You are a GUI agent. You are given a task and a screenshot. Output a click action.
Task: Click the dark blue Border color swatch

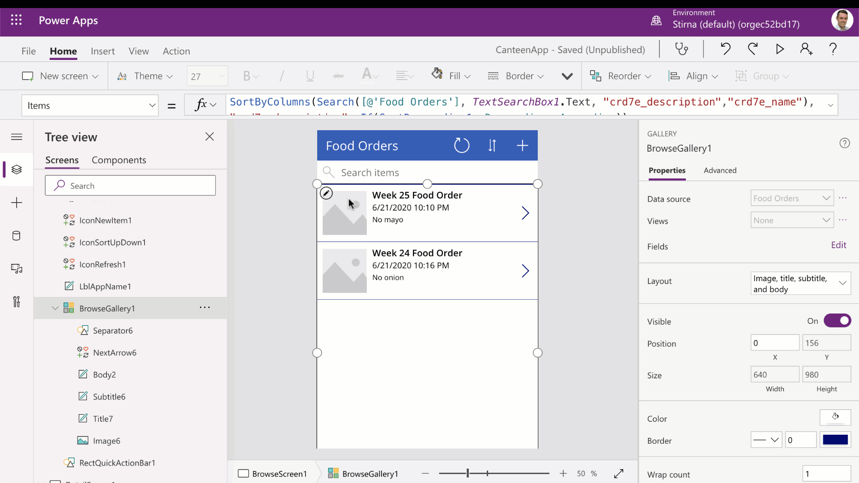coord(835,440)
